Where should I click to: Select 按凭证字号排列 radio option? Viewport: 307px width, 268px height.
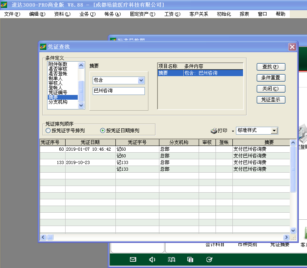[48, 131]
